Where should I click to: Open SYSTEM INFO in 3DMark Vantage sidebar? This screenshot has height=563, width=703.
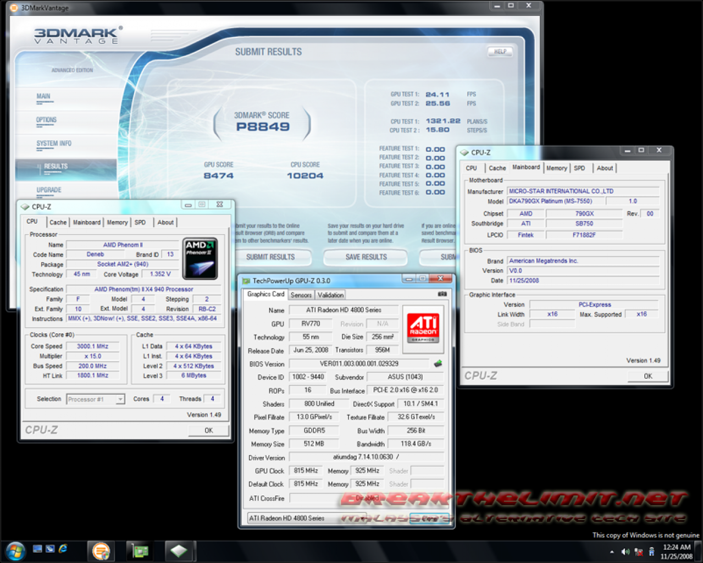[54, 144]
